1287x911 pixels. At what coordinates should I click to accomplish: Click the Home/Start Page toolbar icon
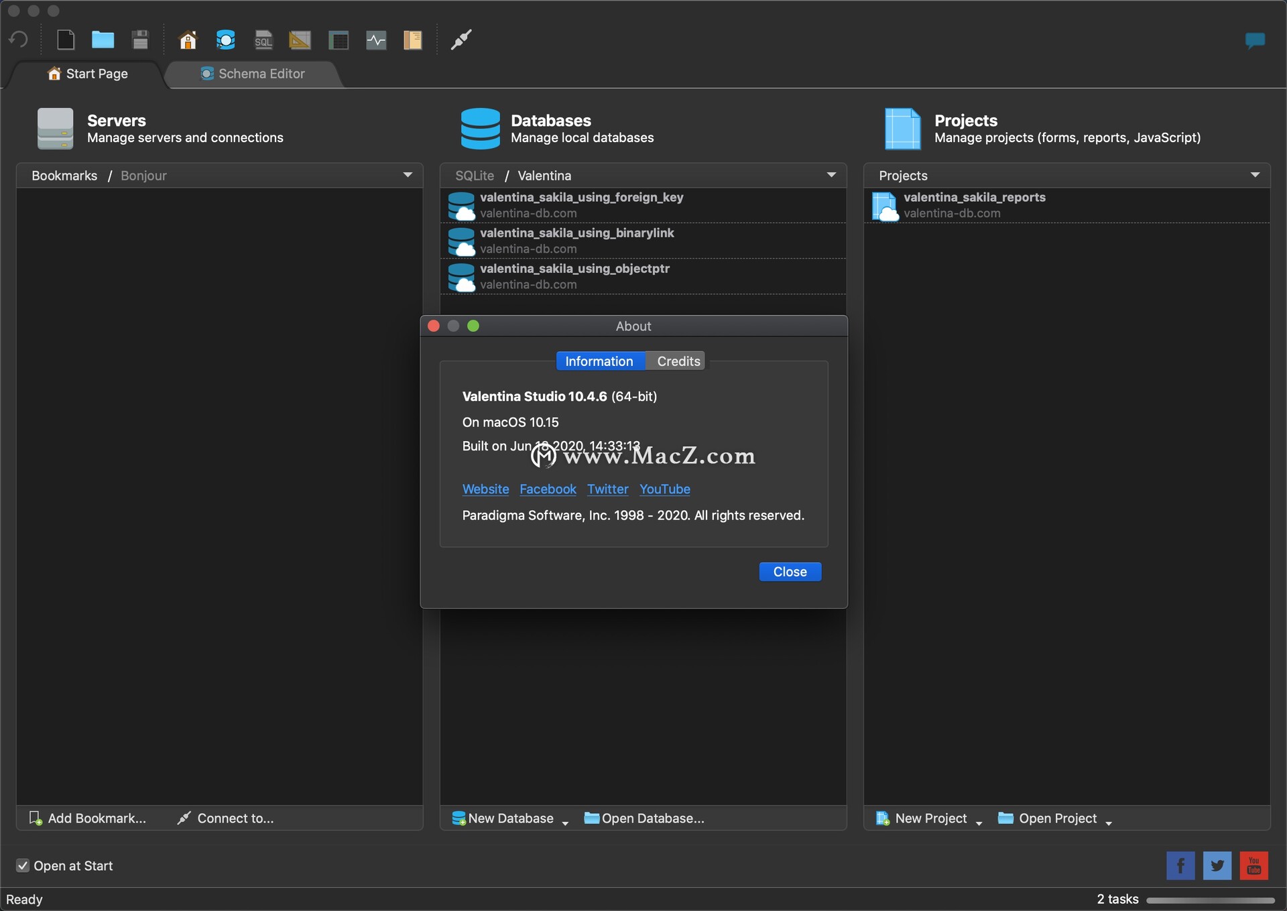coord(186,40)
